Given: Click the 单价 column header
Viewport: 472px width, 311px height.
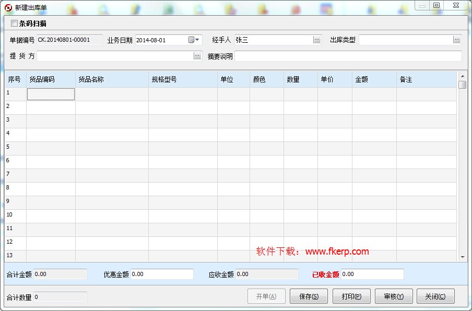Looking at the screenshot, I should (x=335, y=79).
